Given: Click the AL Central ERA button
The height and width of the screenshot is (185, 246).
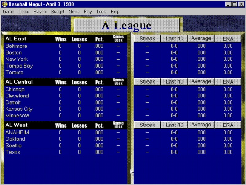Looking at the screenshot, I should point(228,82).
